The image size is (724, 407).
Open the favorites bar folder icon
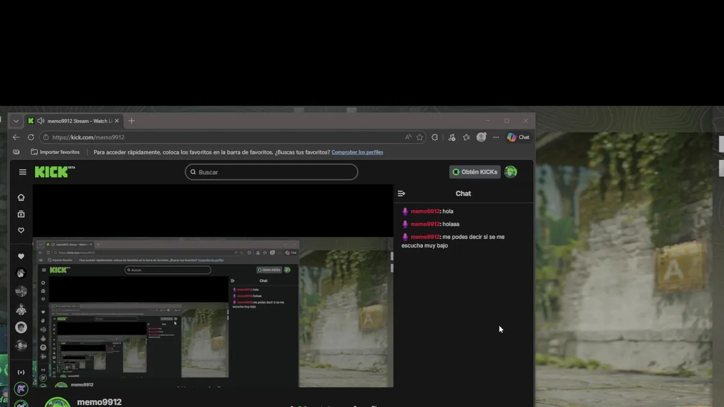pos(16,152)
